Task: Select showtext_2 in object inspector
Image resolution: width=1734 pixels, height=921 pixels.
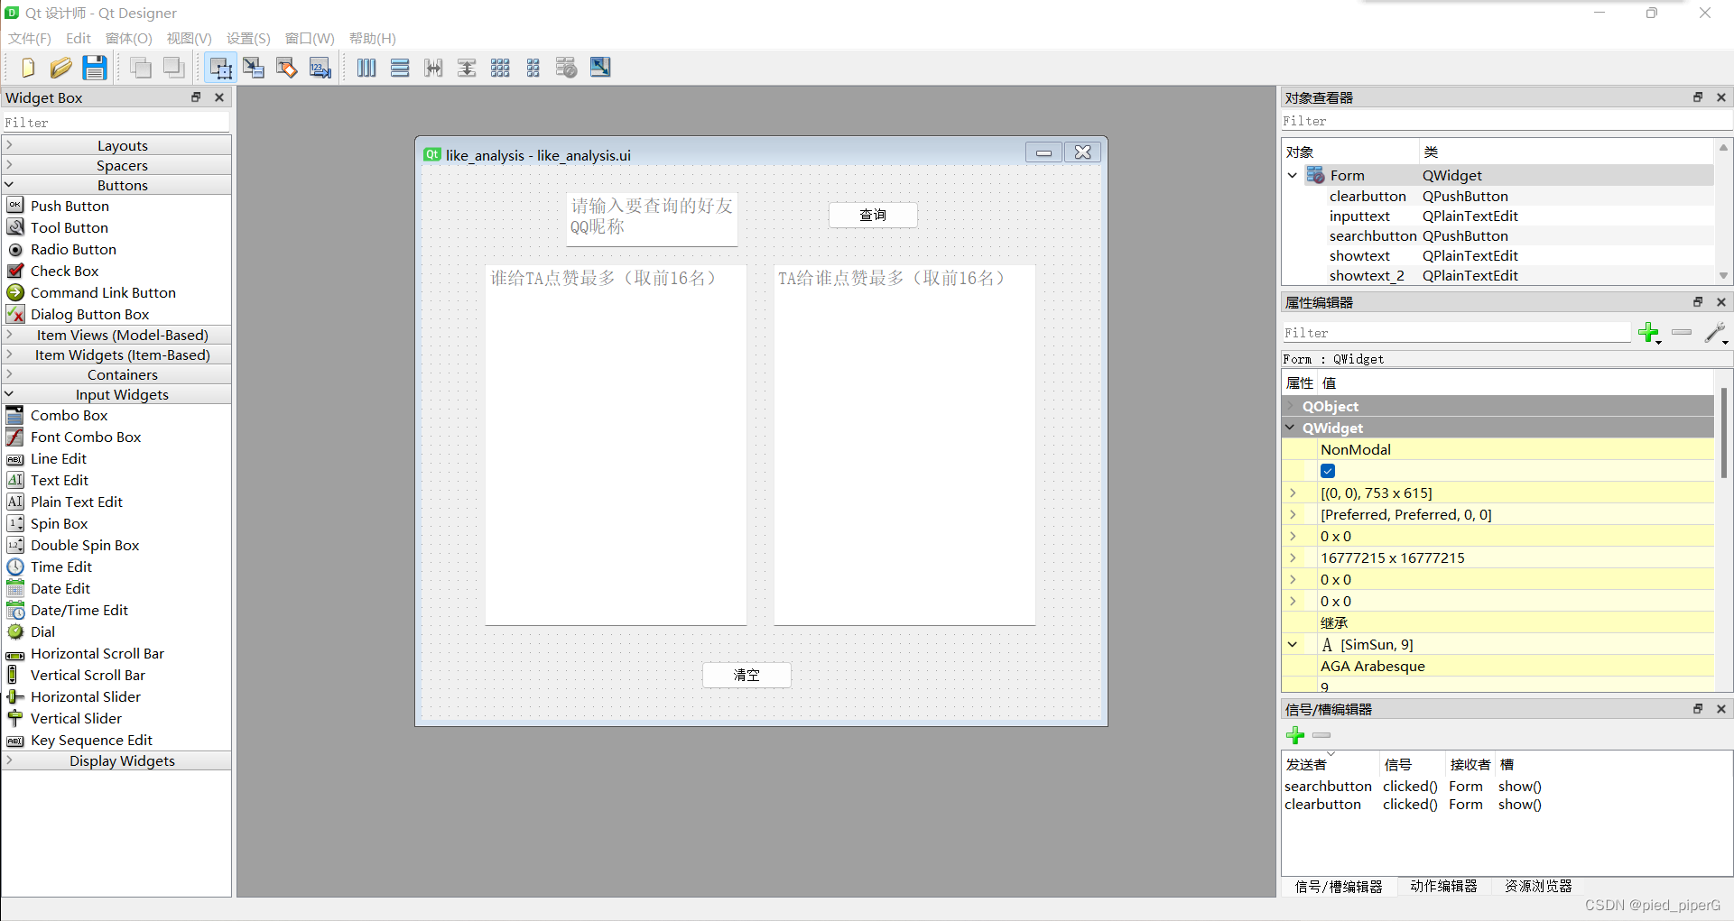Action: pyautogui.click(x=1367, y=275)
